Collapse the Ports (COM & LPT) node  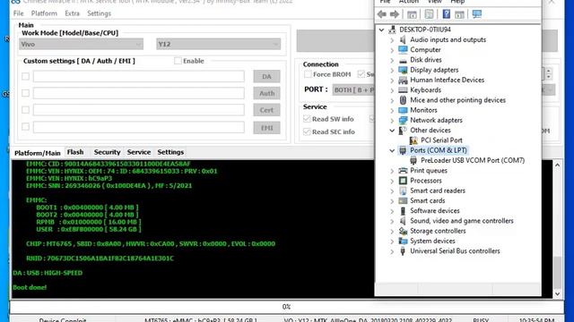tap(392, 150)
